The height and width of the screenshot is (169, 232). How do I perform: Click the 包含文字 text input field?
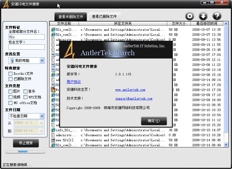(26, 47)
